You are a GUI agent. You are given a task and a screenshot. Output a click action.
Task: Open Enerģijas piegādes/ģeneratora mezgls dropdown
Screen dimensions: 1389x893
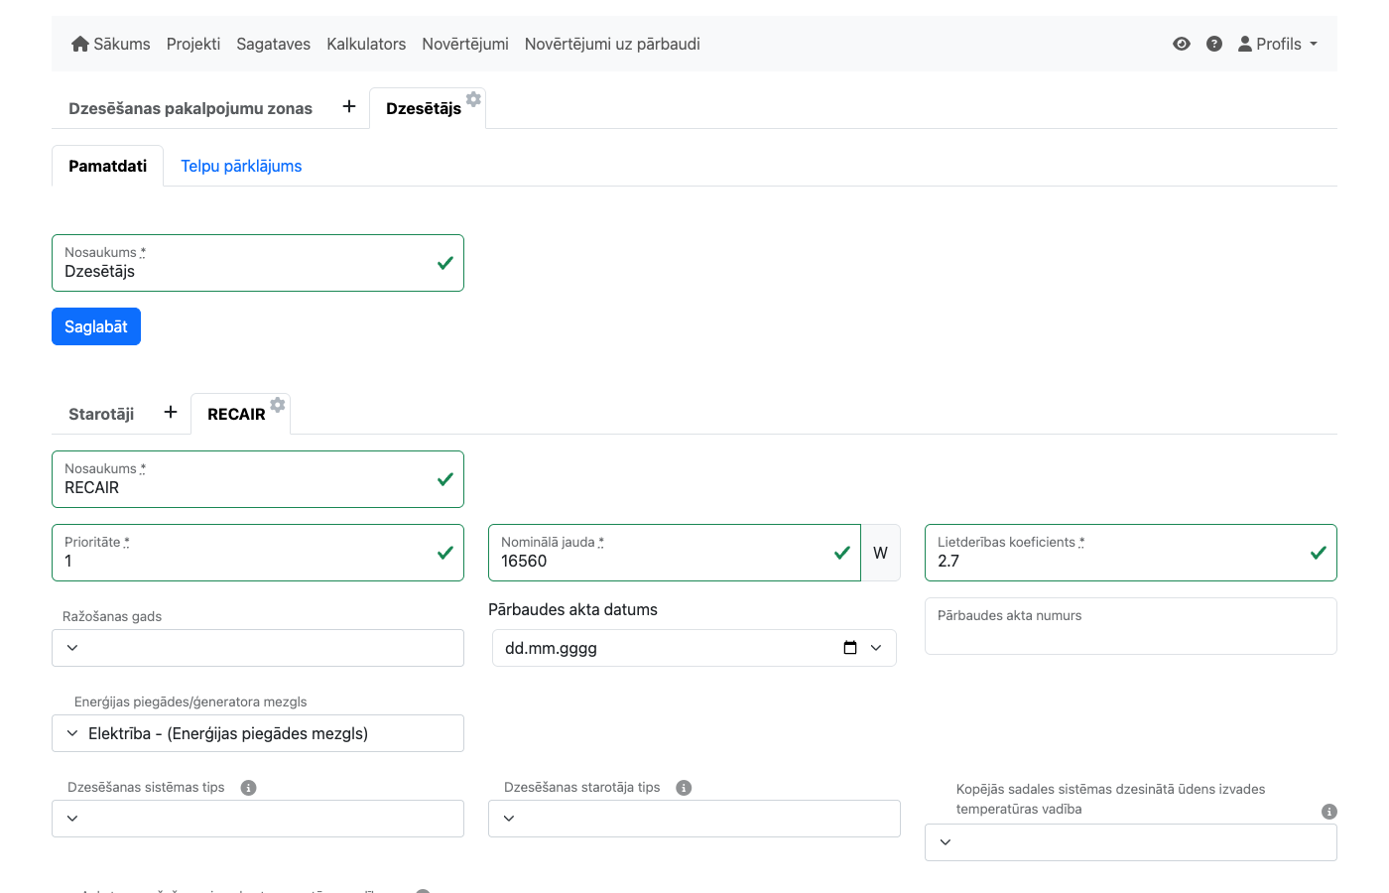258,733
